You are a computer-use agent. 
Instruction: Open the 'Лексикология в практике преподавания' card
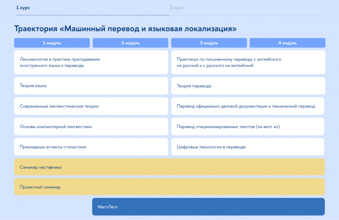(91, 62)
